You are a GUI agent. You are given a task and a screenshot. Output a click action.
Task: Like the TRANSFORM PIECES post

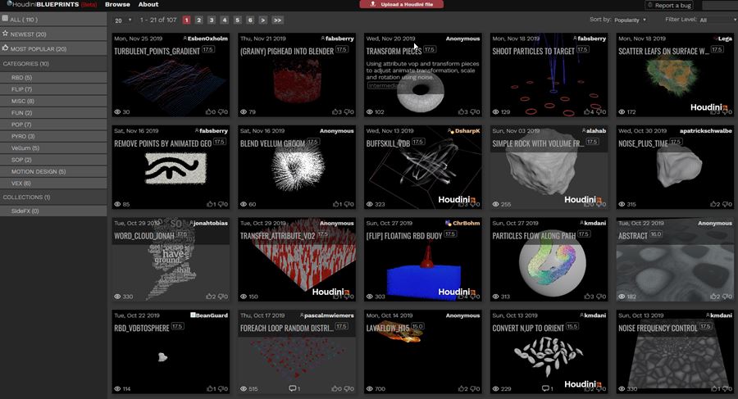(462, 112)
